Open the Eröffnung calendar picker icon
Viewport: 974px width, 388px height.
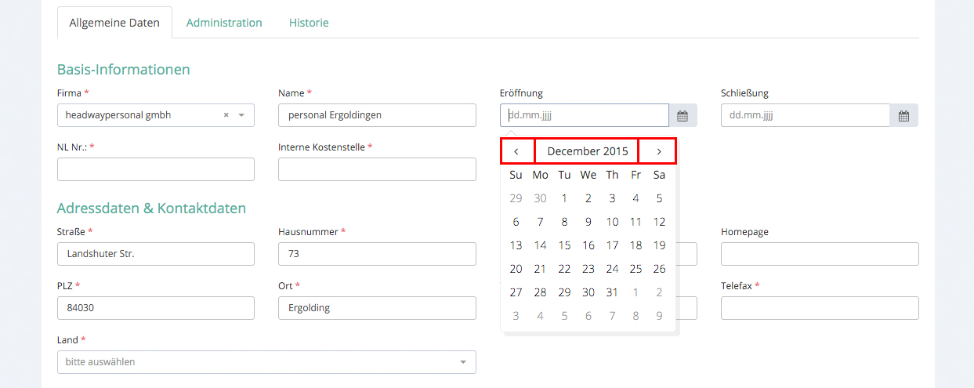coord(682,116)
